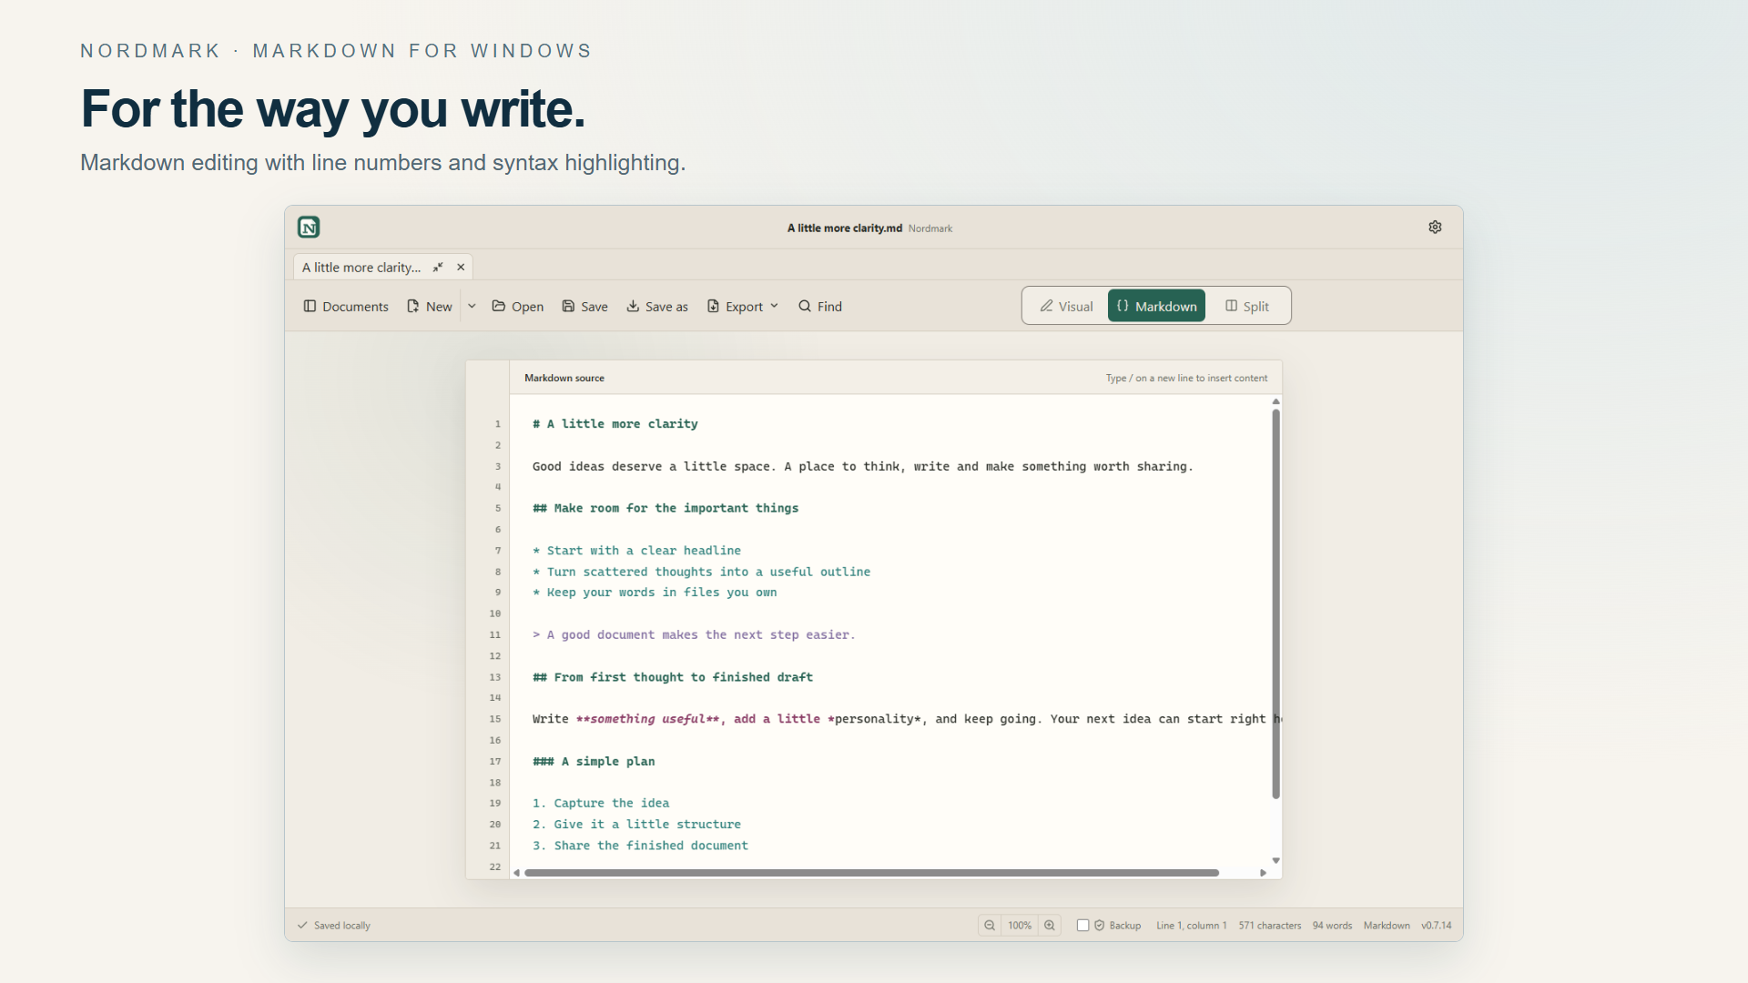Viewport: 1748px width, 983px height.
Task: Click the '* Start with a clear headline' line
Action: point(637,551)
